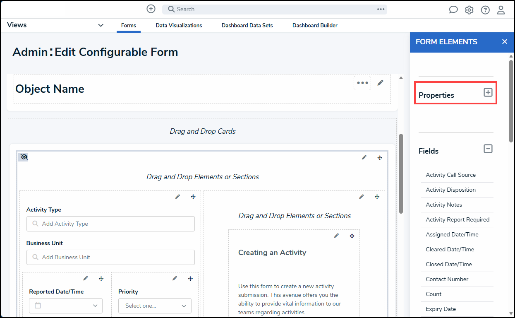Open the settings gear icon

click(469, 10)
